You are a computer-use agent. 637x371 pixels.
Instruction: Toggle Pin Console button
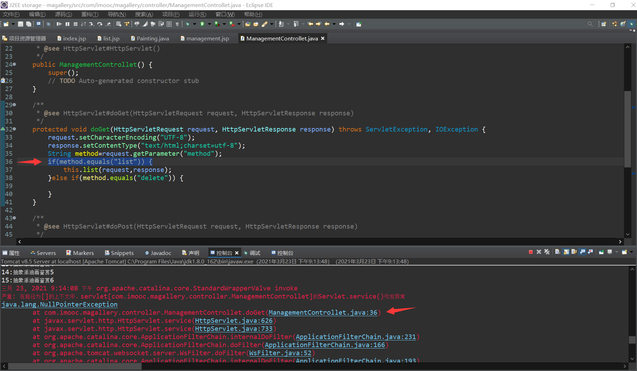point(601,252)
